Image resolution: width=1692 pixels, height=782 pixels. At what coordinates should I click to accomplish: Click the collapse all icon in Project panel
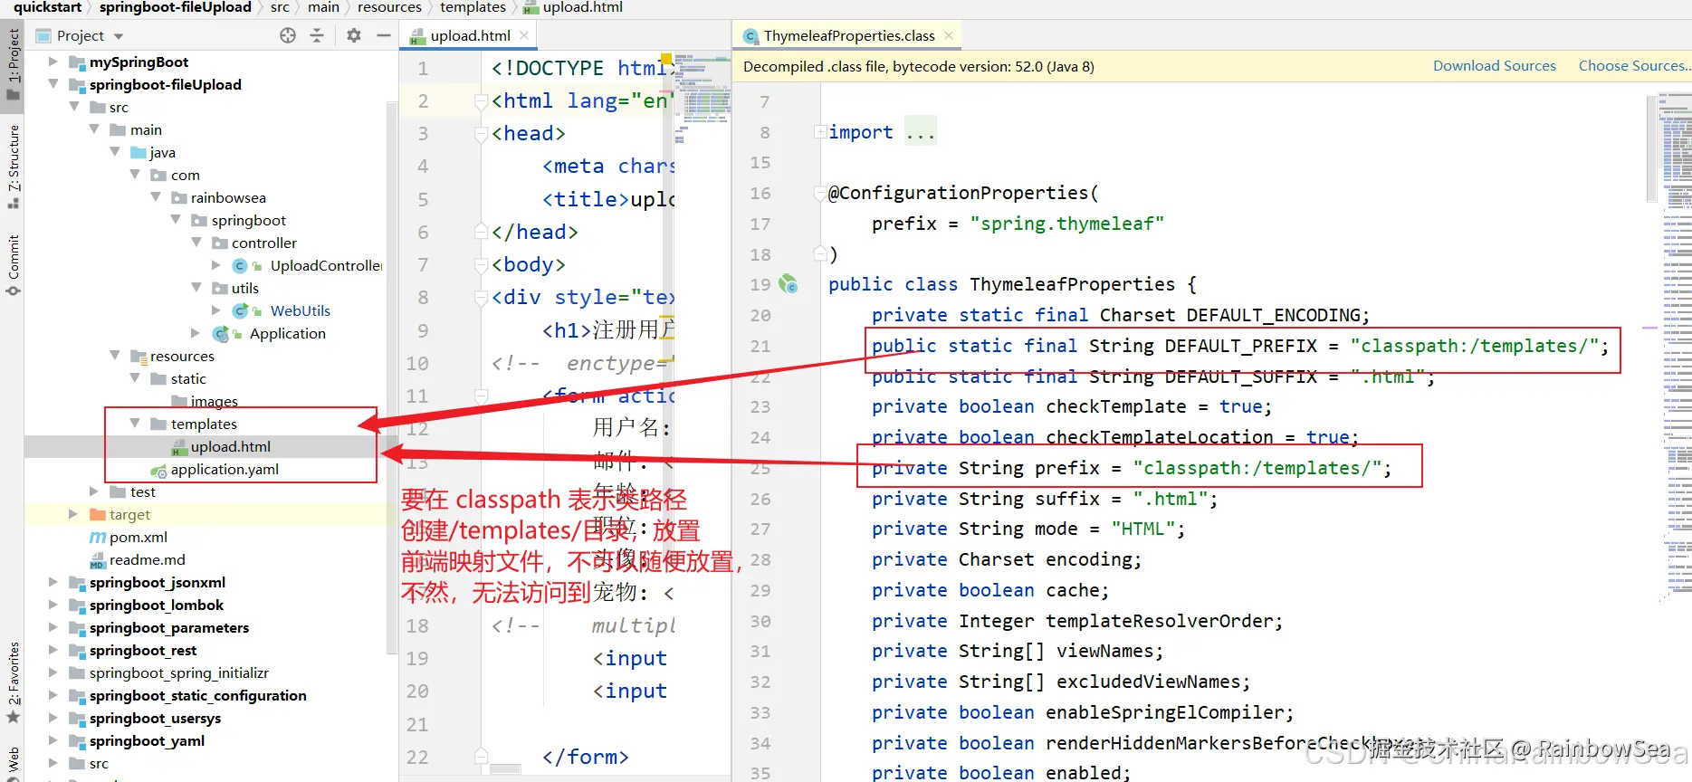(317, 35)
